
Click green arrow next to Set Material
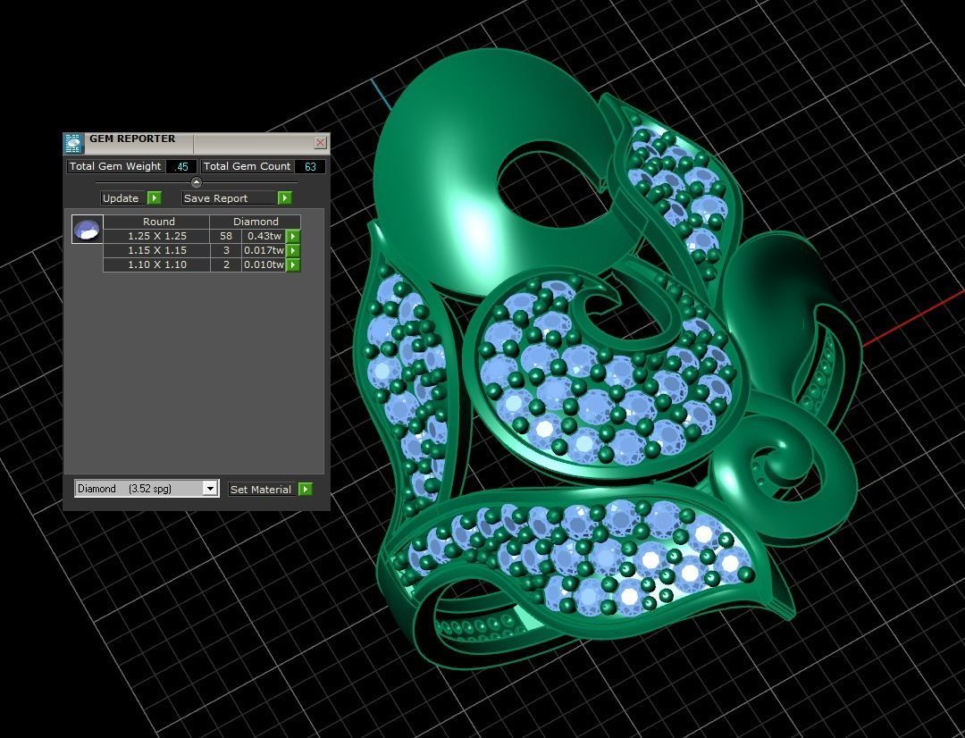pos(306,490)
